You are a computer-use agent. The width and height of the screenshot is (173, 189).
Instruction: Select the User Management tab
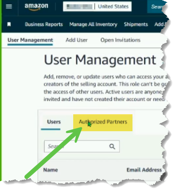coord(30,40)
